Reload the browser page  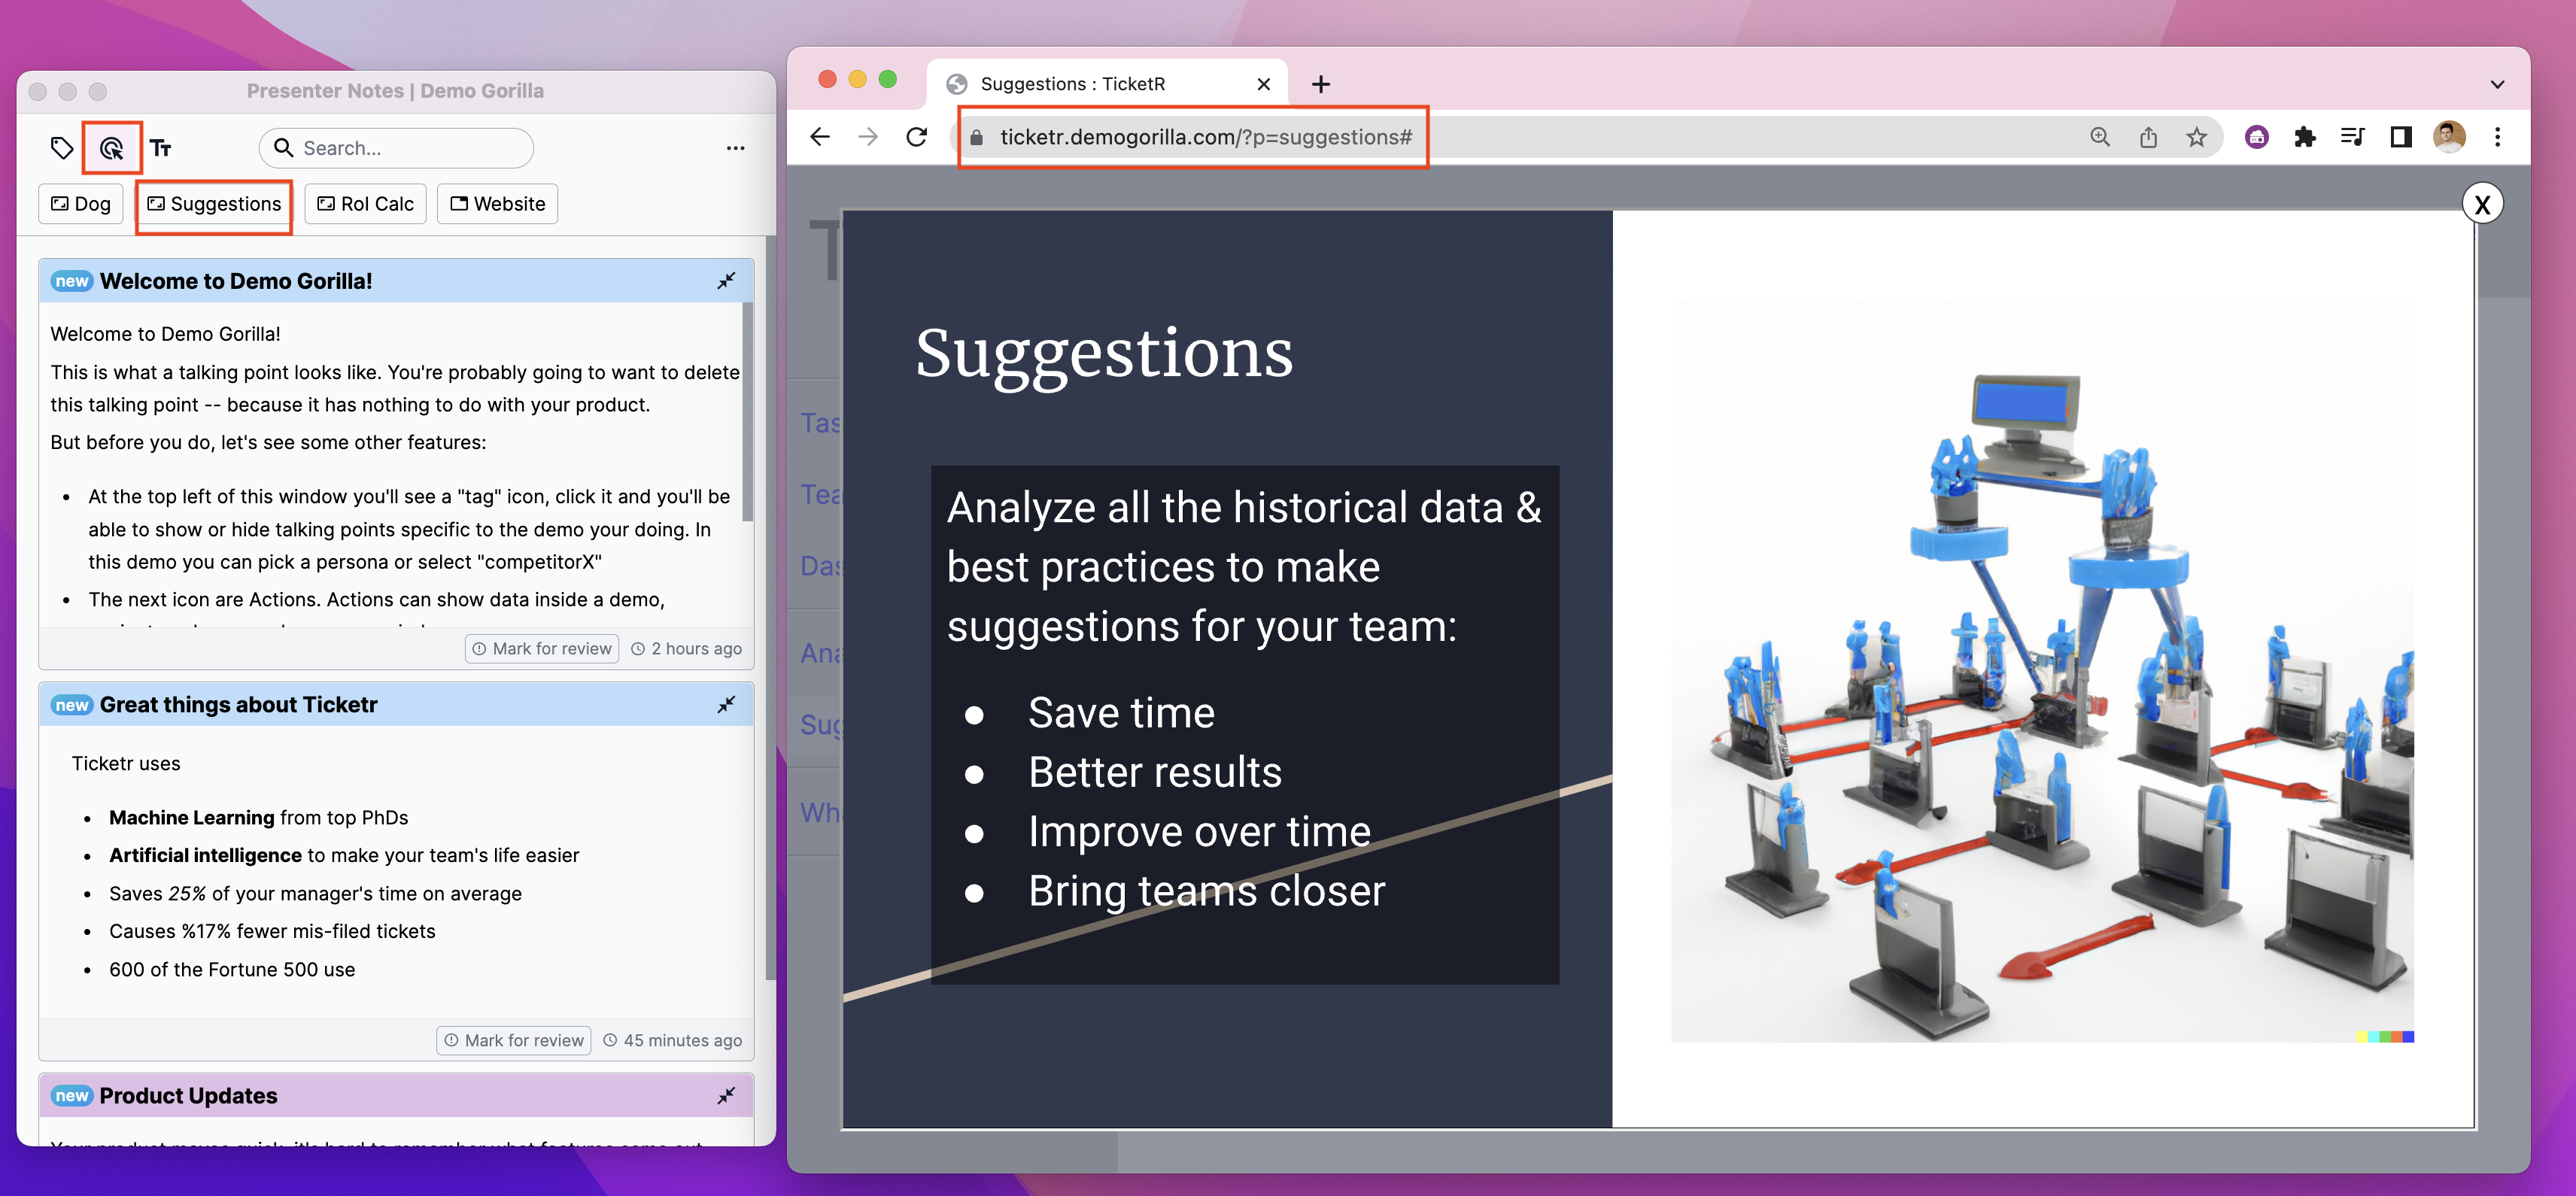pyautogui.click(x=916, y=137)
